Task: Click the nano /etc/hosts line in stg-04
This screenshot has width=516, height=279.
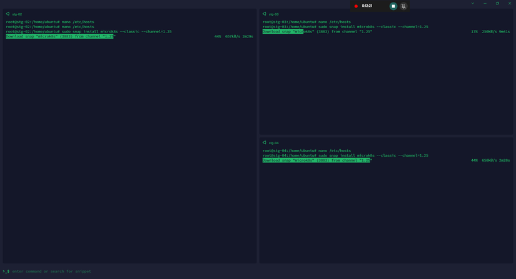Action: pos(306,150)
